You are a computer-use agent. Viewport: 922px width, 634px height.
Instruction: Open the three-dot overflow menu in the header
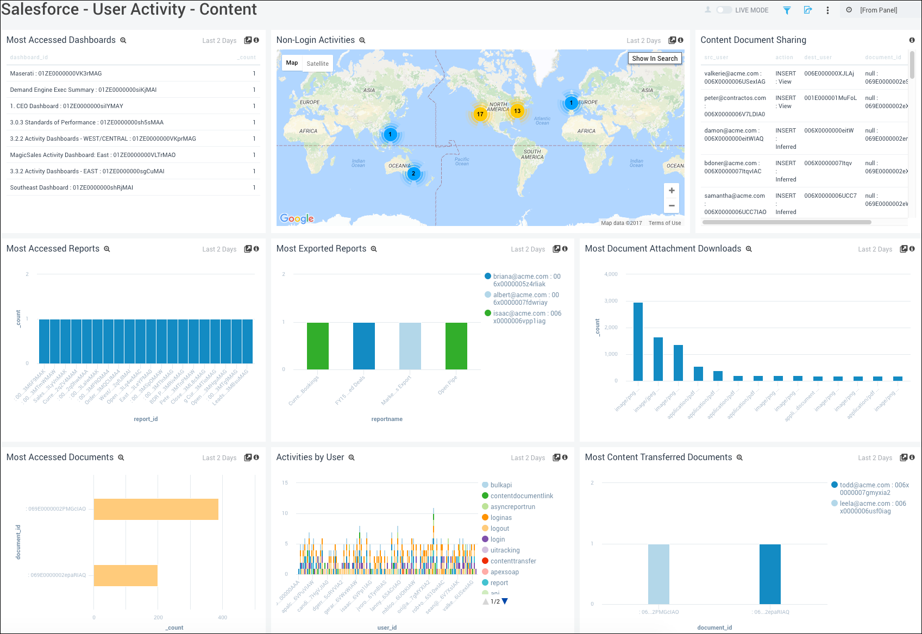(x=827, y=10)
